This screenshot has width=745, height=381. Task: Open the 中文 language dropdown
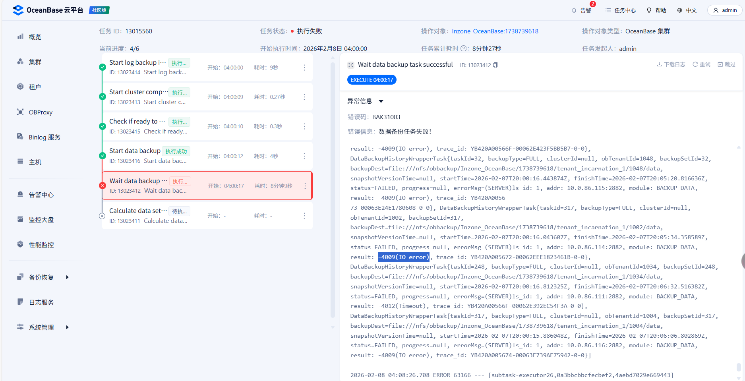[687, 10]
